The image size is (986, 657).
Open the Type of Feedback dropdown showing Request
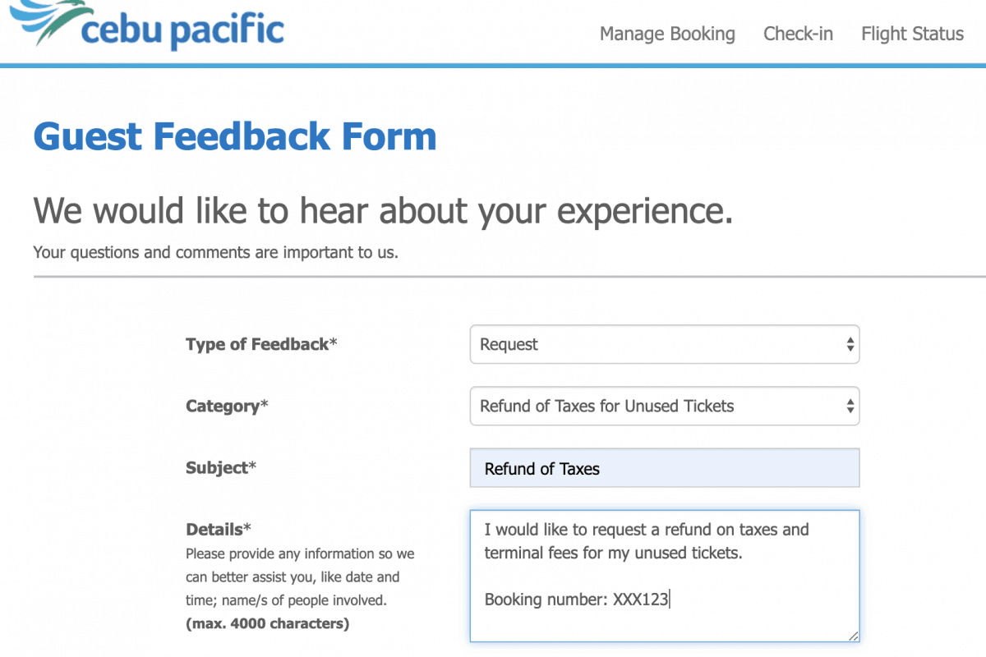click(657, 345)
